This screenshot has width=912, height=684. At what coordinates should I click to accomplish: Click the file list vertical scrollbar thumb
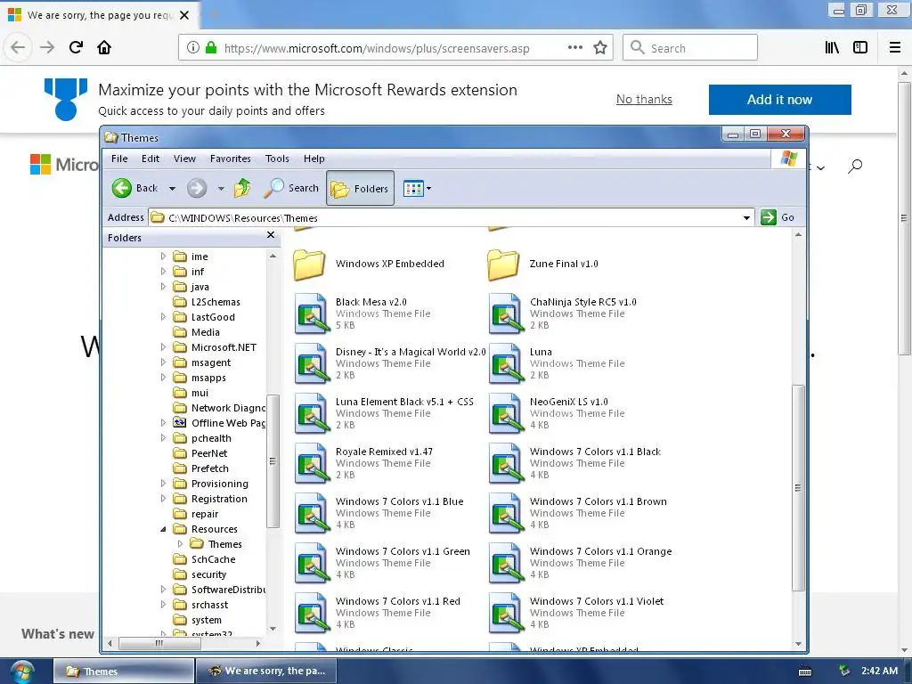click(x=799, y=487)
